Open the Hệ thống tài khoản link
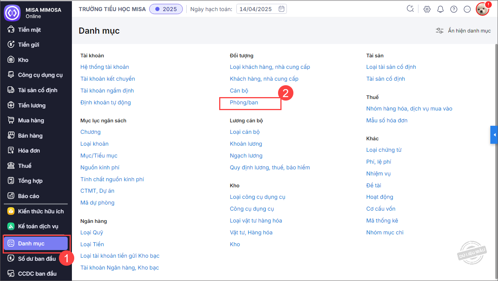Screen dimensions: 498x281 pos(104,67)
